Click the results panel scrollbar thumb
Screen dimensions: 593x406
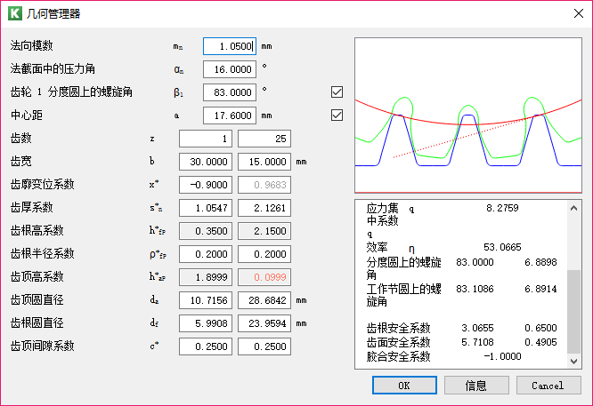[573, 312]
